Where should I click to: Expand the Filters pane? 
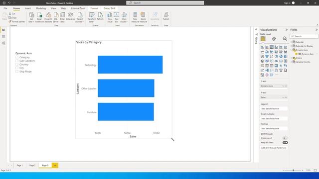pyautogui.click(x=256, y=30)
